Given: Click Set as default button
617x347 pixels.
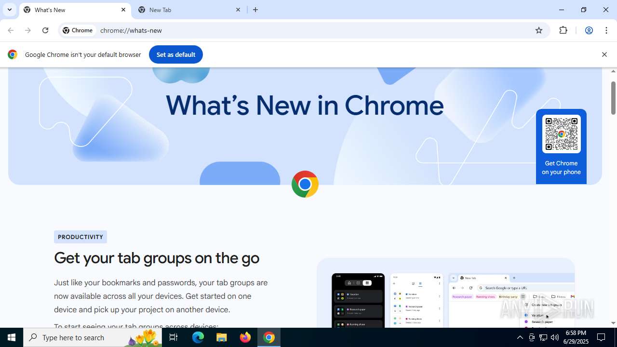Looking at the screenshot, I should pos(176,54).
